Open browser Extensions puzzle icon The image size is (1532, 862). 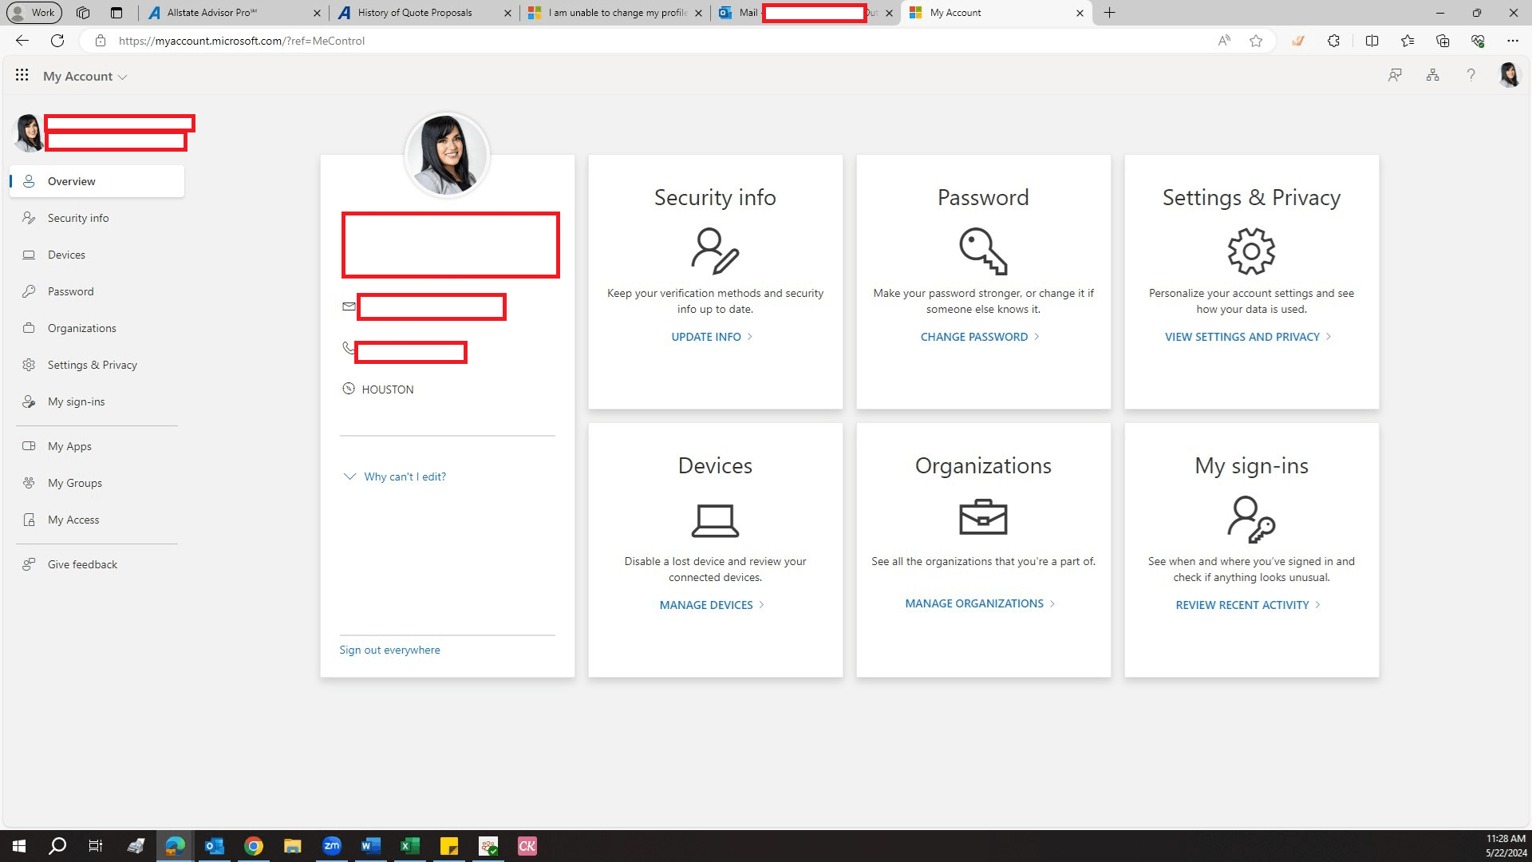point(1333,41)
